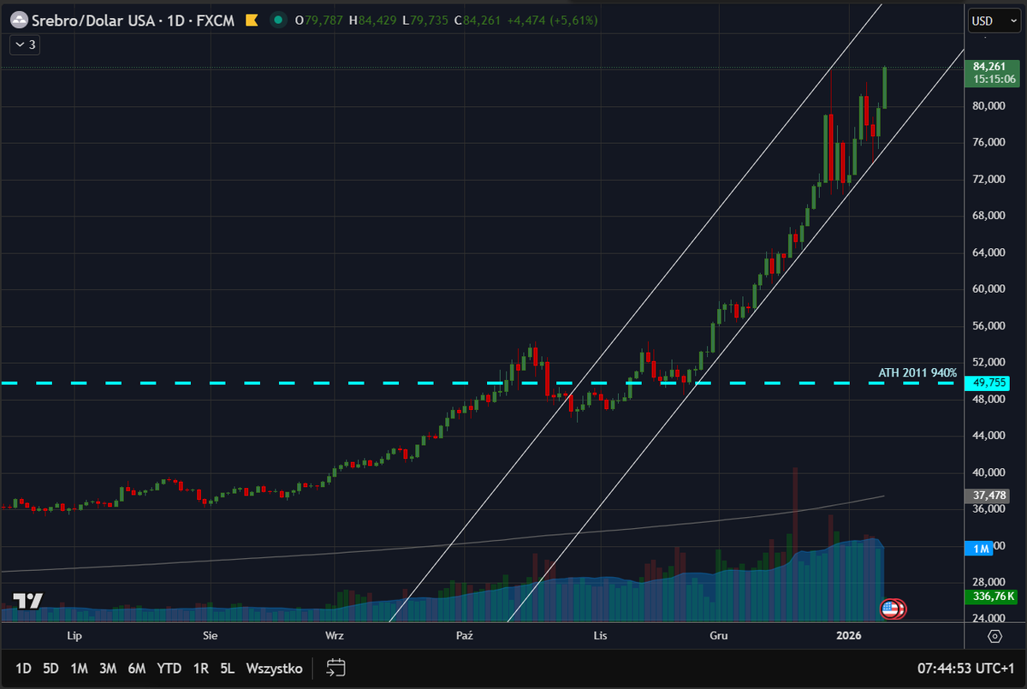Click the high value H84,429
This screenshot has width=1027, height=689.
click(x=372, y=20)
